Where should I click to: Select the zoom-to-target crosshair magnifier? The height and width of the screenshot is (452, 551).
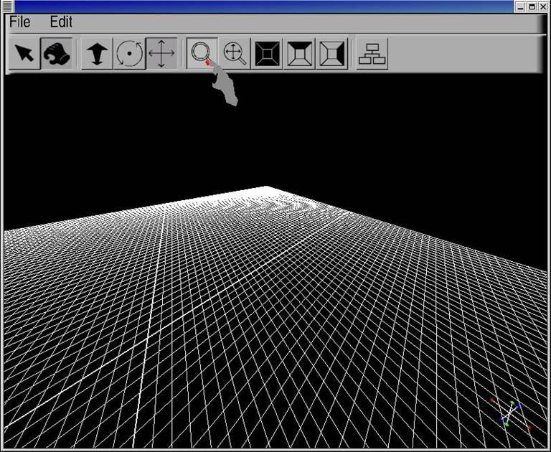coord(235,53)
